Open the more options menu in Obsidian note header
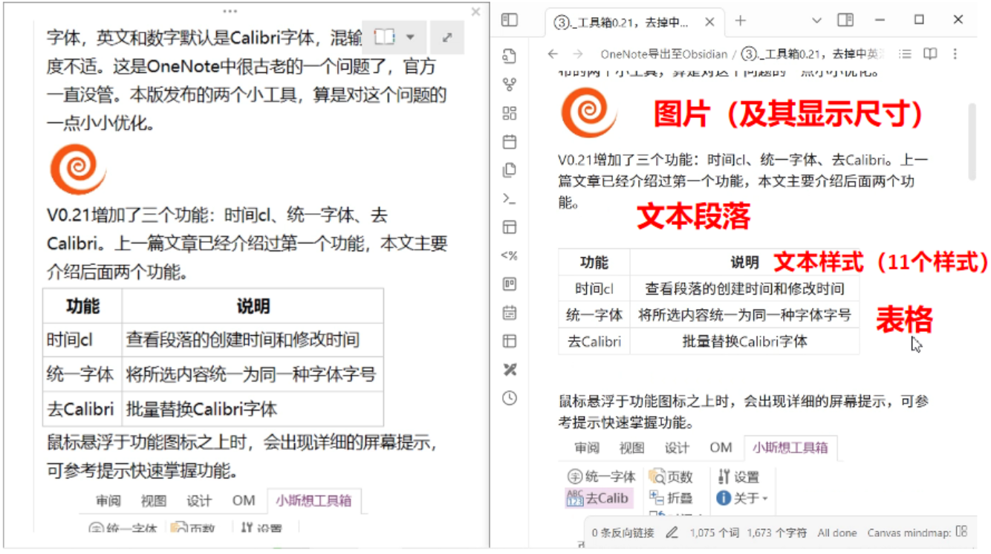Image resolution: width=991 pixels, height=554 pixels. click(955, 54)
